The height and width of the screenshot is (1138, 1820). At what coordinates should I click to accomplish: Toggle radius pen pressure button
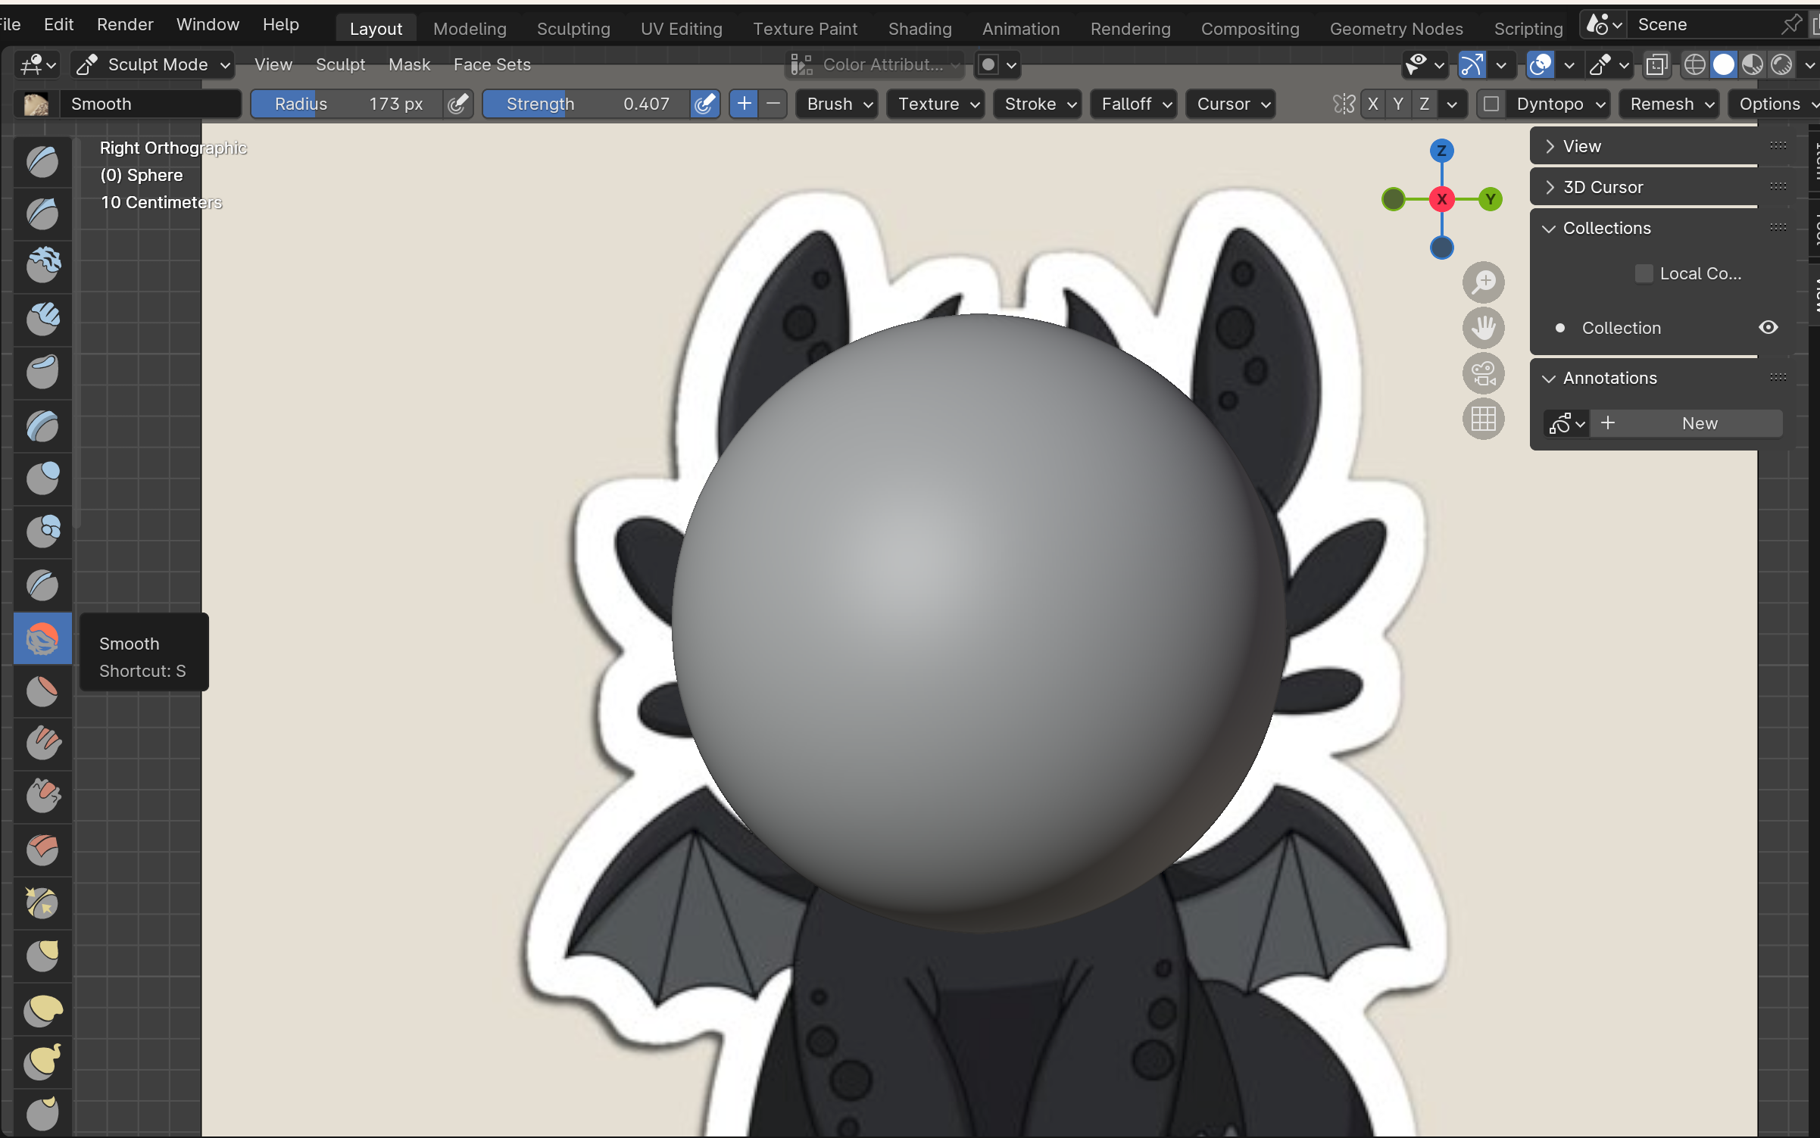(x=457, y=104)
